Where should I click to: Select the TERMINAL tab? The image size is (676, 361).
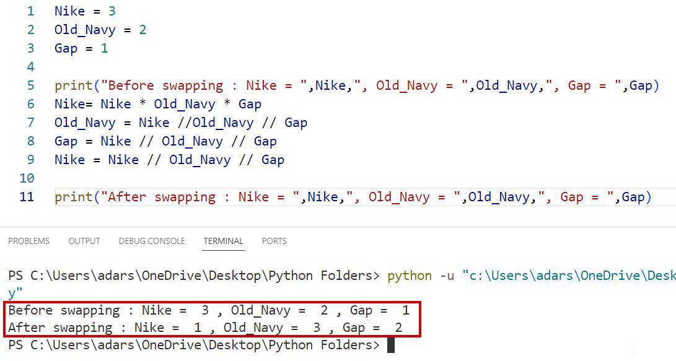223,241
